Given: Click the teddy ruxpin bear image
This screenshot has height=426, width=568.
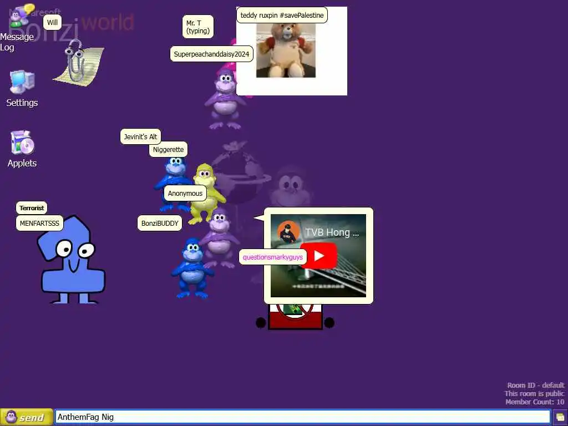Looking at the screenshot, I should [286, 50].
